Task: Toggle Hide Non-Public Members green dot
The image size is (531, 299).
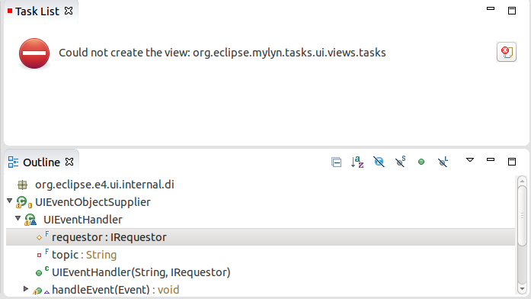Action: click(x=421, y=162)
